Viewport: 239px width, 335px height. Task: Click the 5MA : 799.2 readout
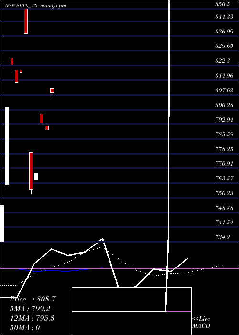click(x=30, y=309)
